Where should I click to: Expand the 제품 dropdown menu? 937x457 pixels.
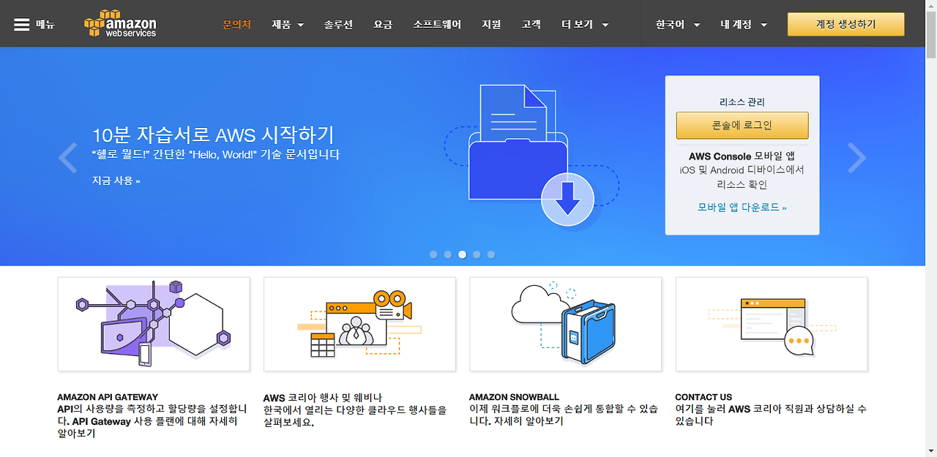click(x=288, y=24)
